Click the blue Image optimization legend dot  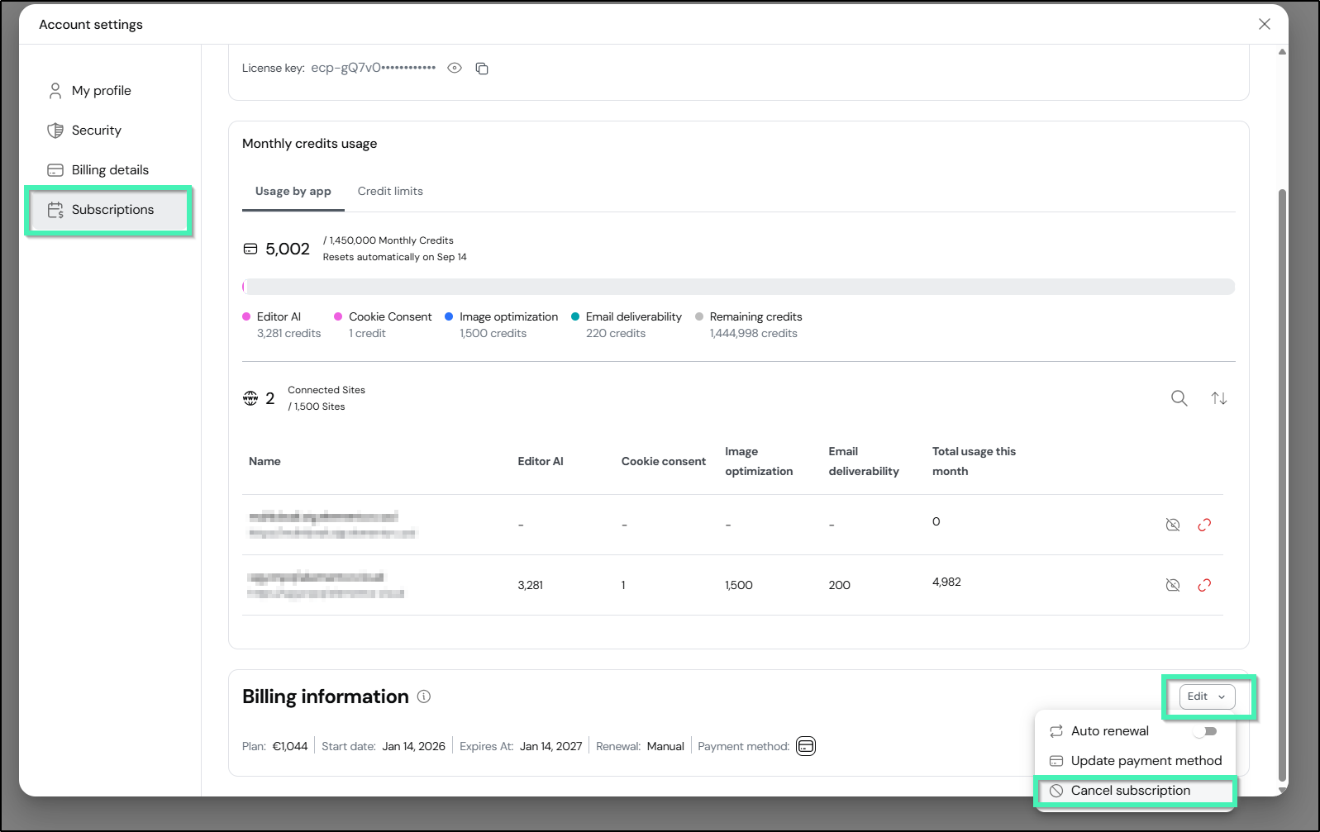point(449,316)
